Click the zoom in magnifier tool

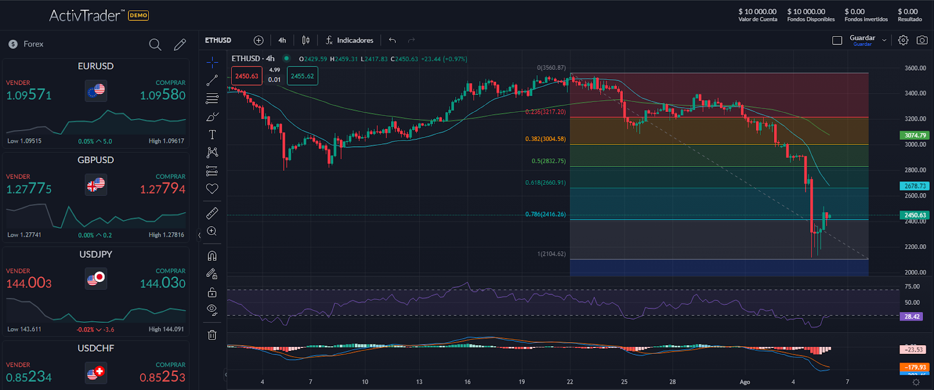pyautogui.click(x=212, y=231)
